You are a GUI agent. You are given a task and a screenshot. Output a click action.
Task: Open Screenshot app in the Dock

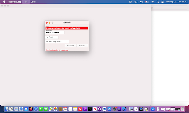11,109
